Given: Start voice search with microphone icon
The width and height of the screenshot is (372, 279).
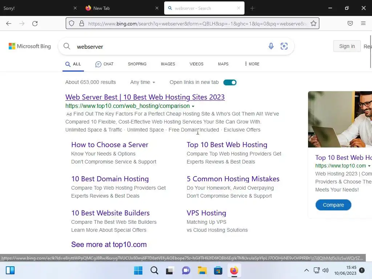Looking at the screenshot, I should point(271,46).
